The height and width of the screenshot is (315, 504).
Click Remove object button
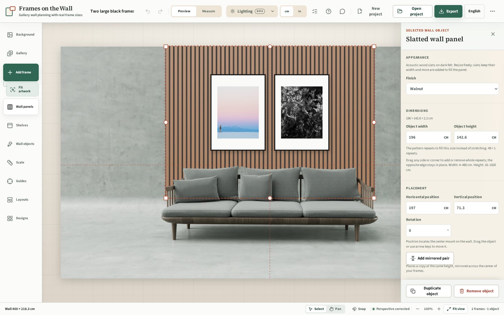click(x=476, y=291)
